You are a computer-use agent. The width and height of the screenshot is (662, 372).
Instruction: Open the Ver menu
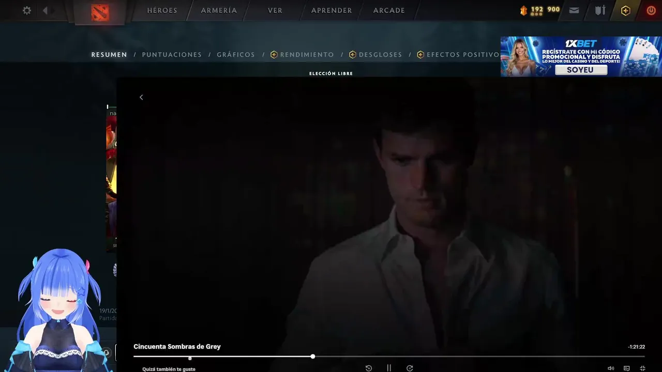click(x=275, y=10)
